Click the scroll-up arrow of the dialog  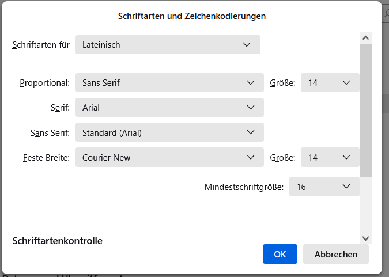365,38
